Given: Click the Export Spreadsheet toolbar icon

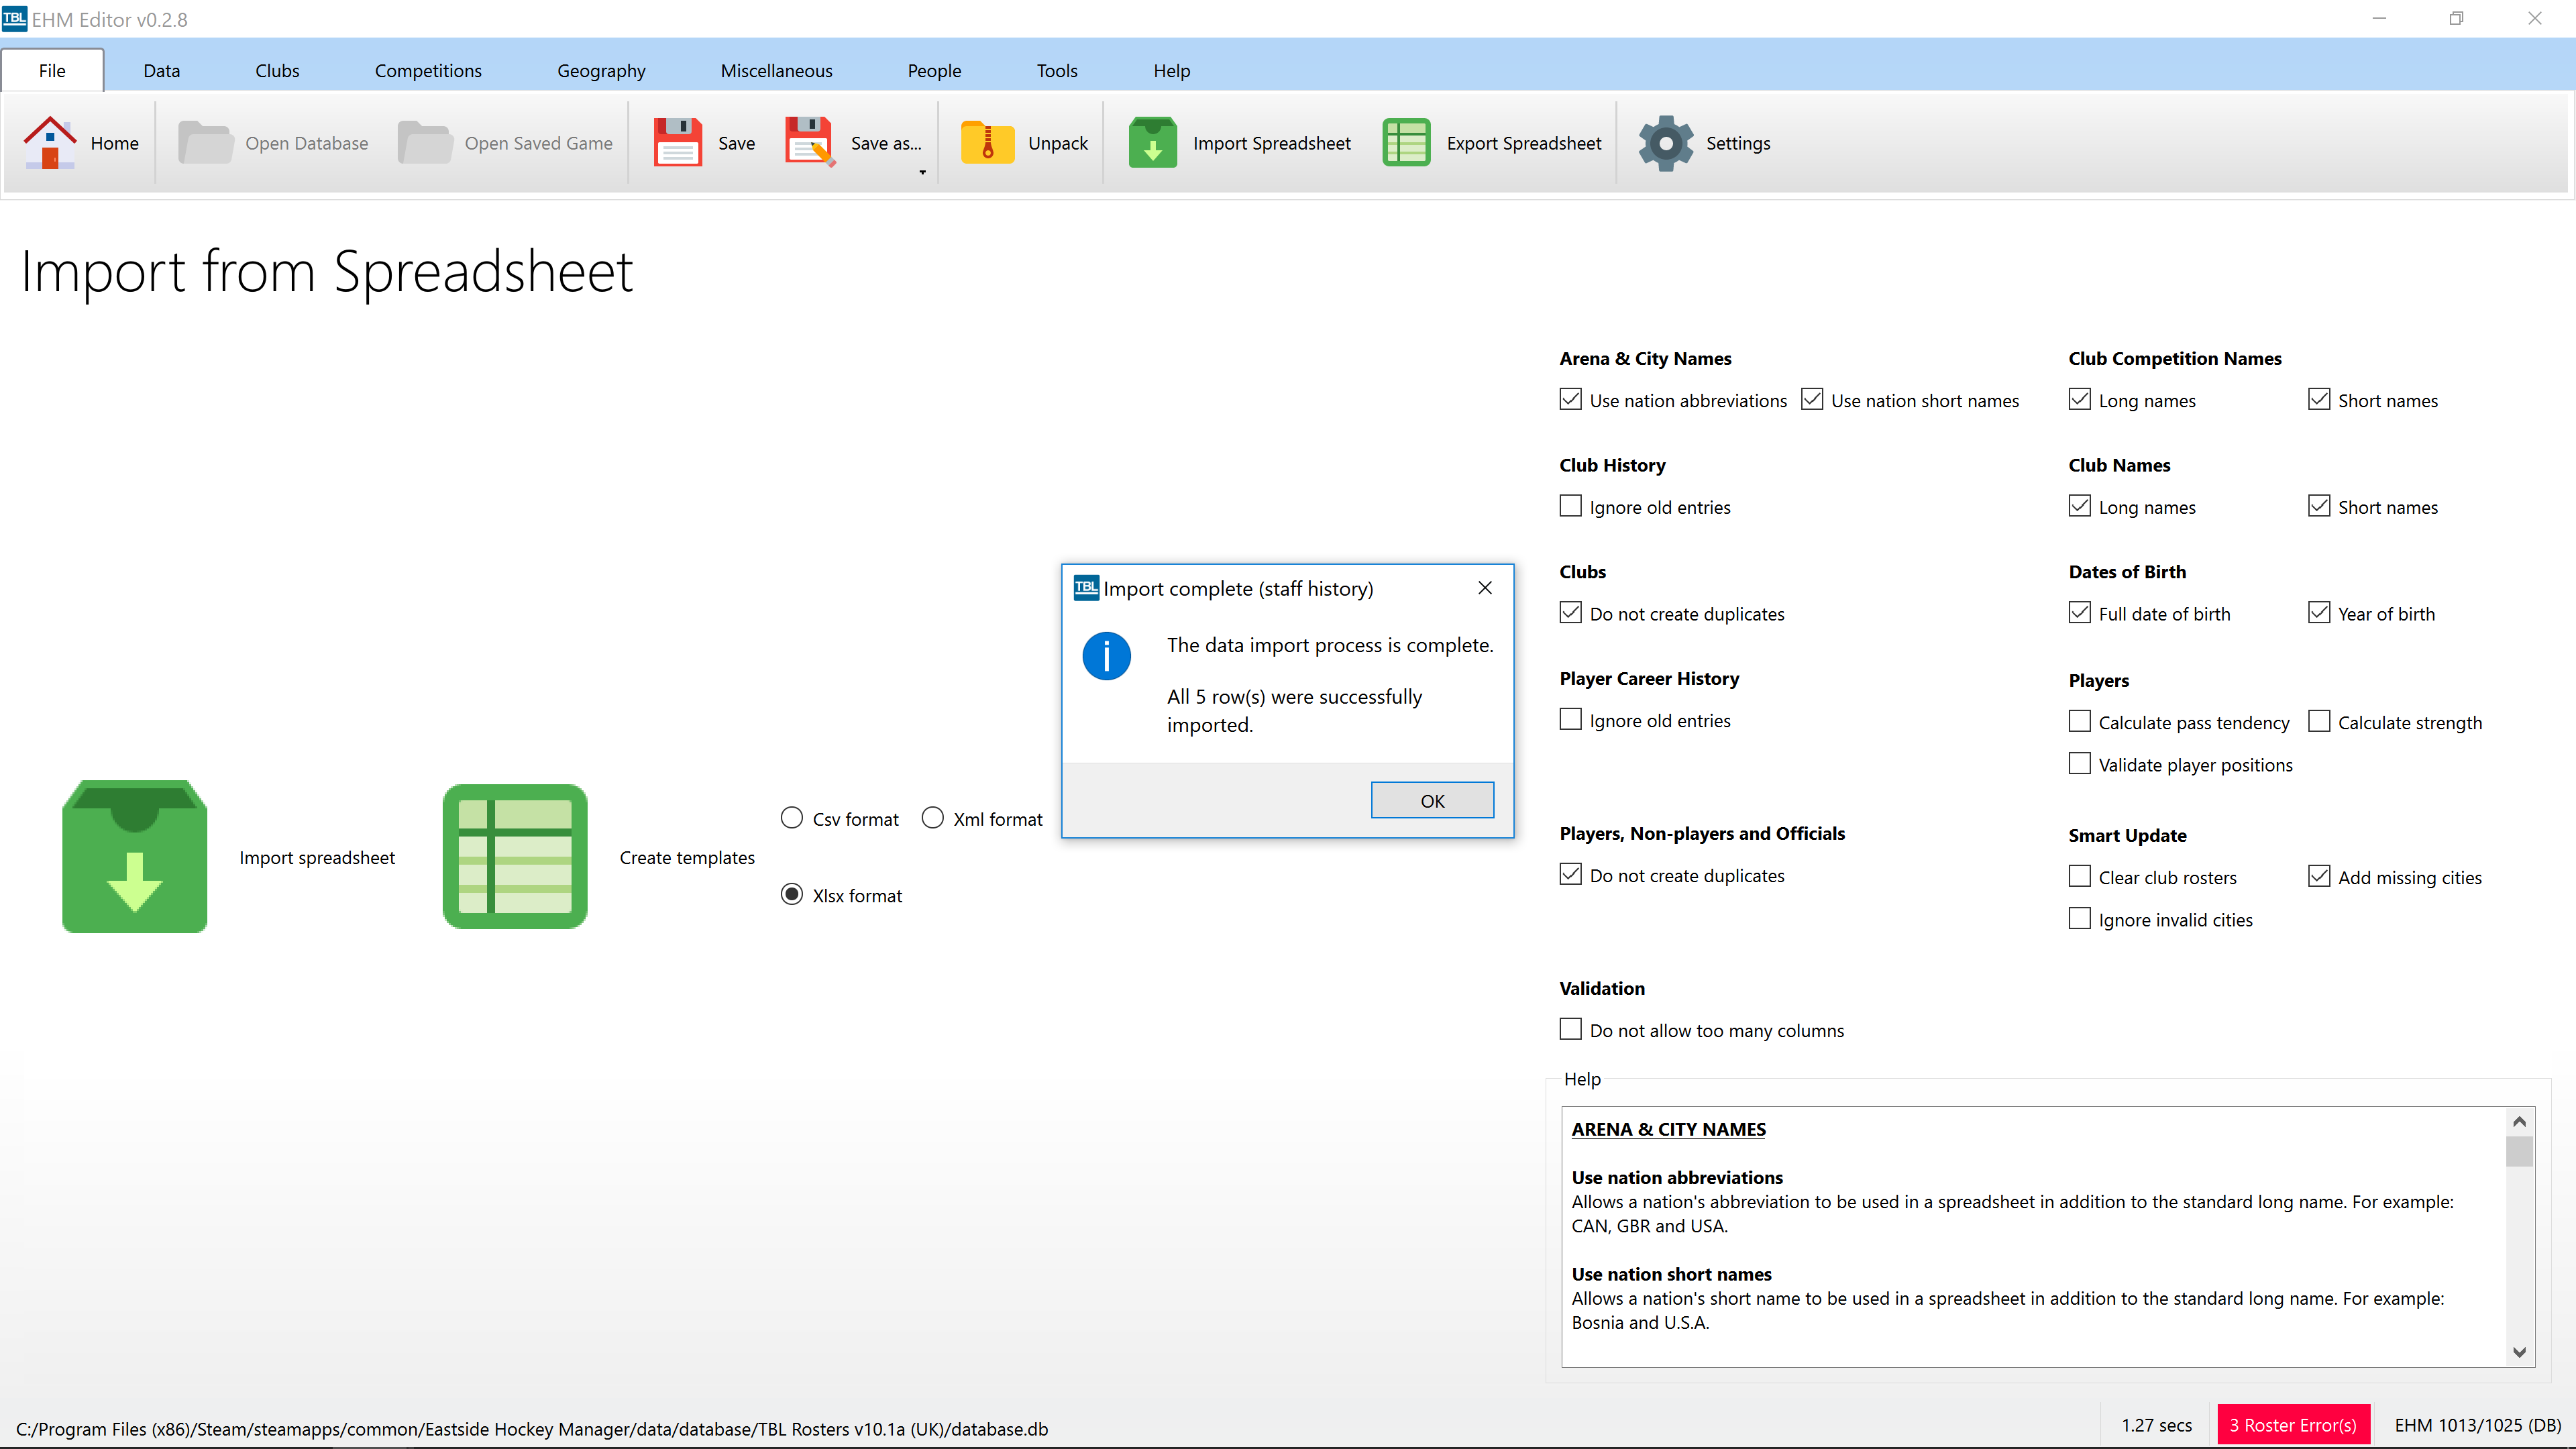Looking at the screenshot, I should point(1406,143).
